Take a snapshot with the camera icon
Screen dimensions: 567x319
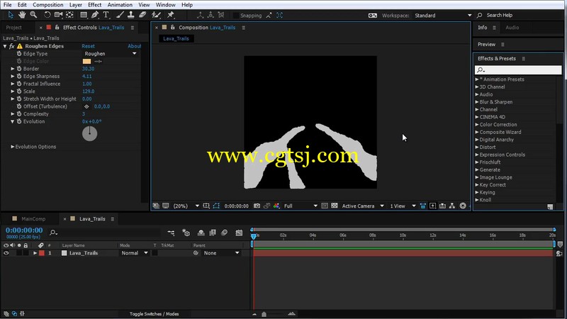(x=257, y=206)
